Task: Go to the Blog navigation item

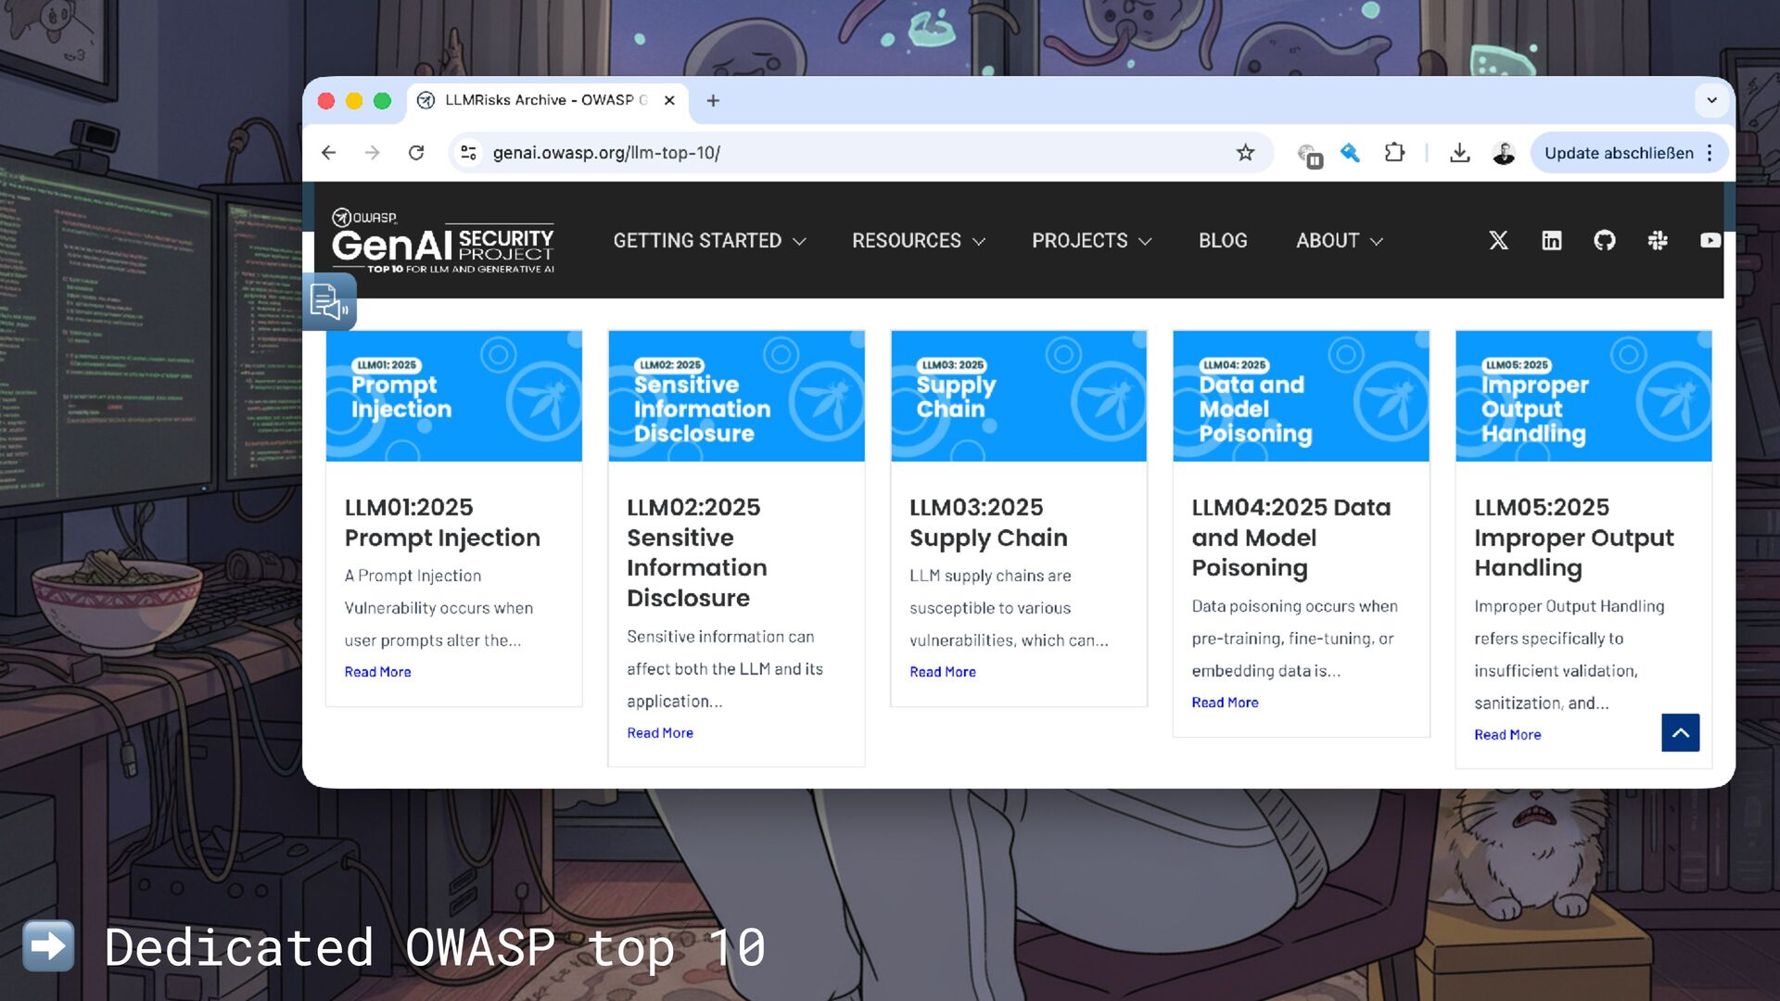Action: (x=1222, y=241)
